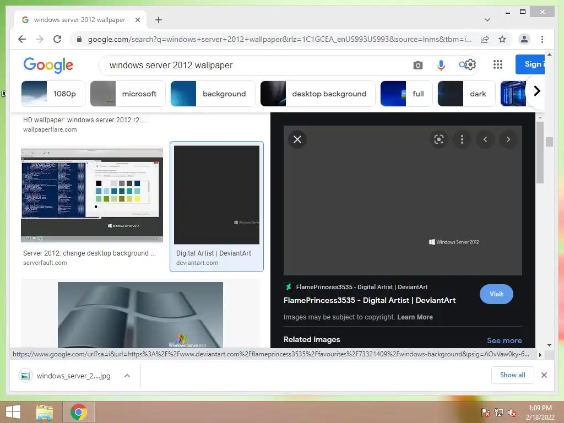Screen dimensions: 564x423
Task: Click the large Windows Server 2012 preview image
Action: click(403, 200)
